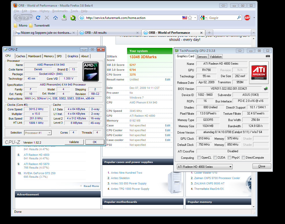Screen dimensions: 285x224
Task: Click the Google search input field
Action: [x=222, y=18]
